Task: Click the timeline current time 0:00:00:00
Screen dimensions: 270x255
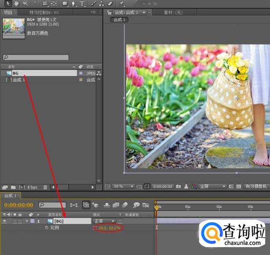Action: point(19,205)
